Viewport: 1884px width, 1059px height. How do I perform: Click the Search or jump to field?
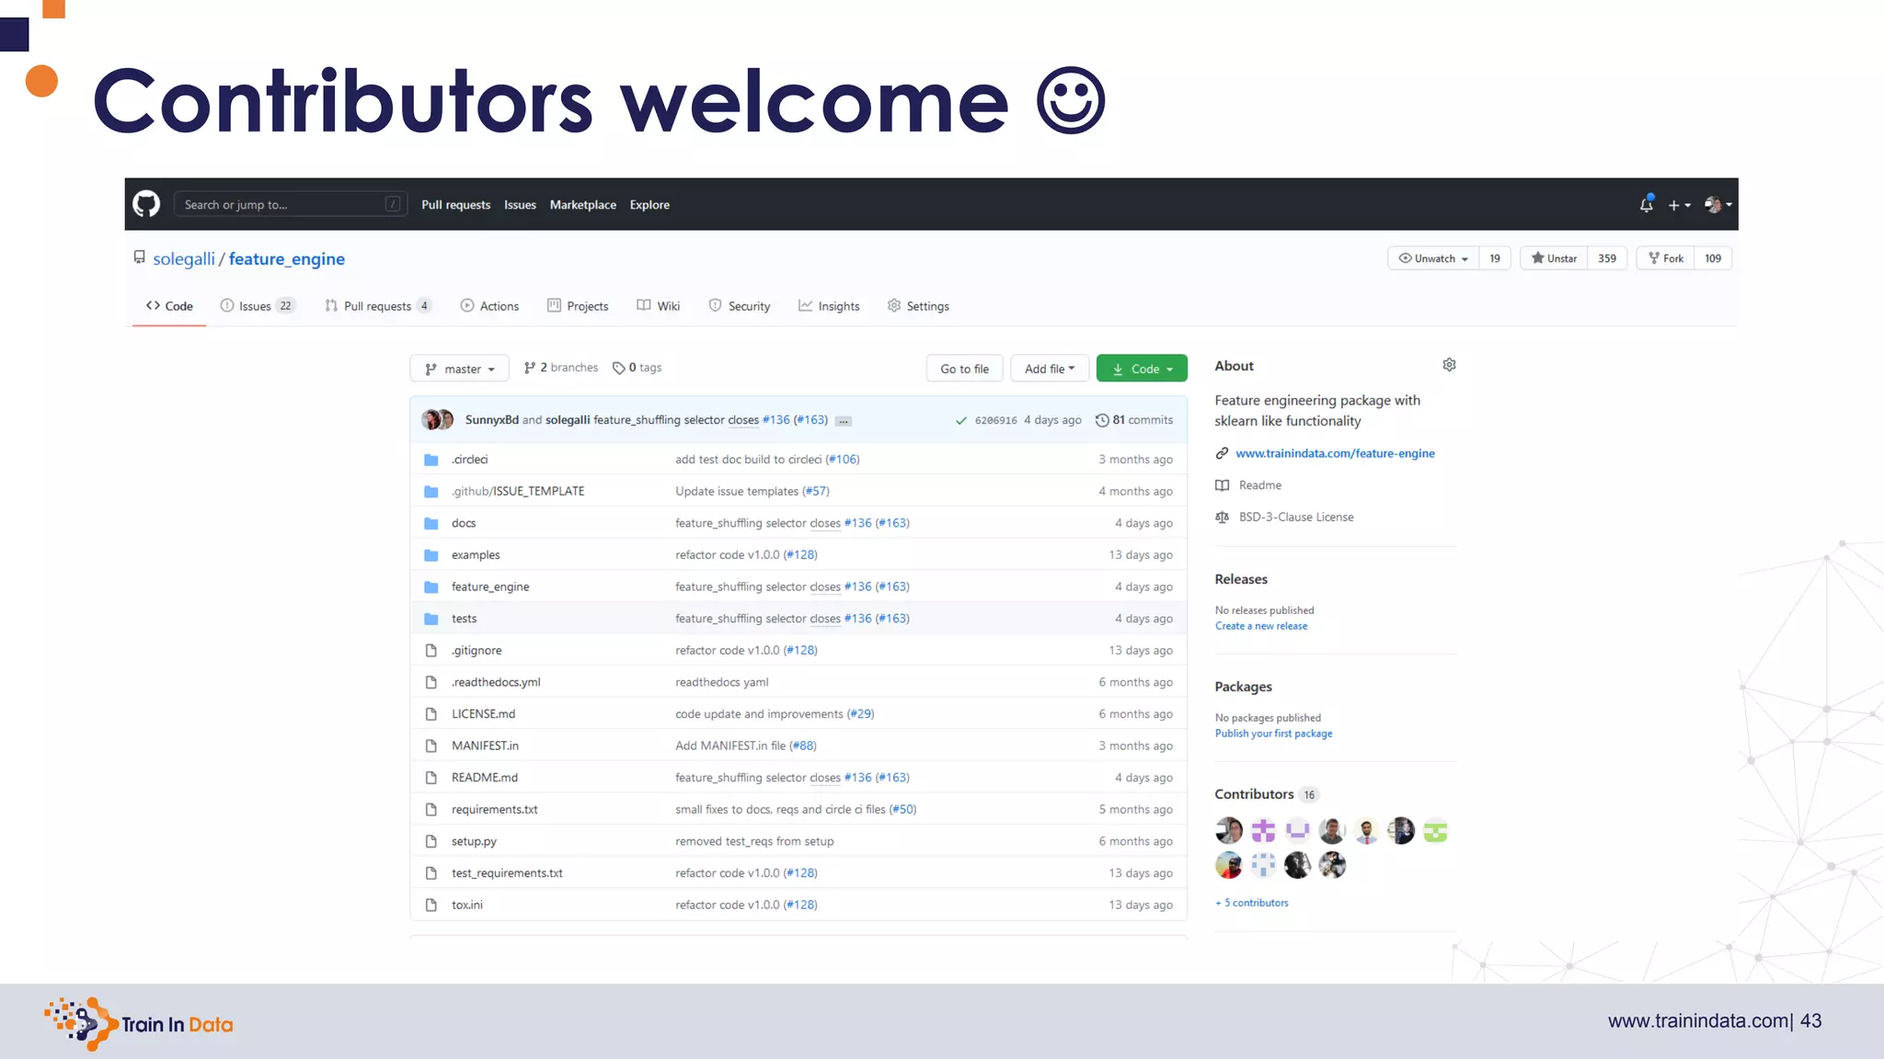click(x=290, y=204)
